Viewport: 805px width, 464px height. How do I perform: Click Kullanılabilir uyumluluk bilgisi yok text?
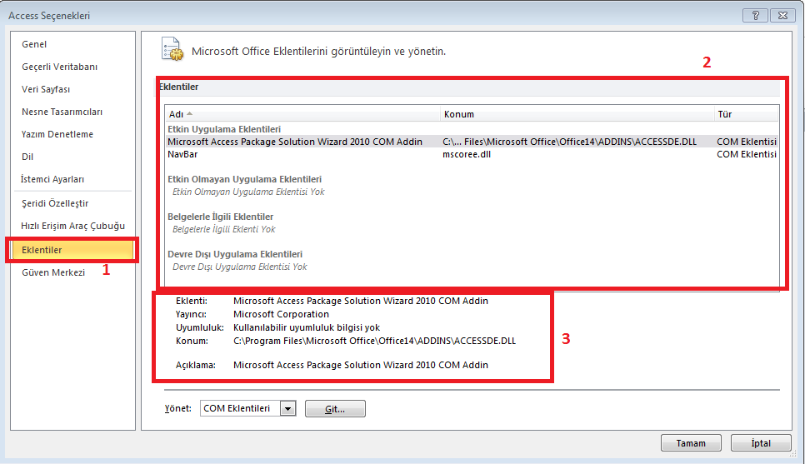(x=307, y=327)
